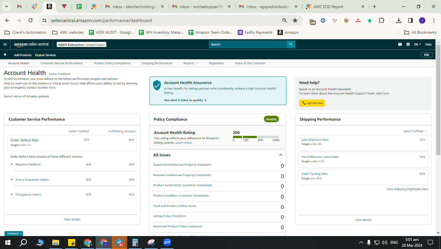Open the Windows Start menu
441x249 pixels.
8,242
